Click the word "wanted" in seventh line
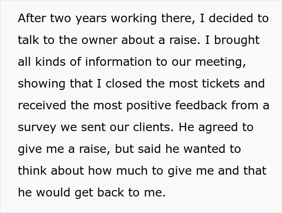This screenshot has height=213, width=282. pyautogui.click(x=204, y=149)
